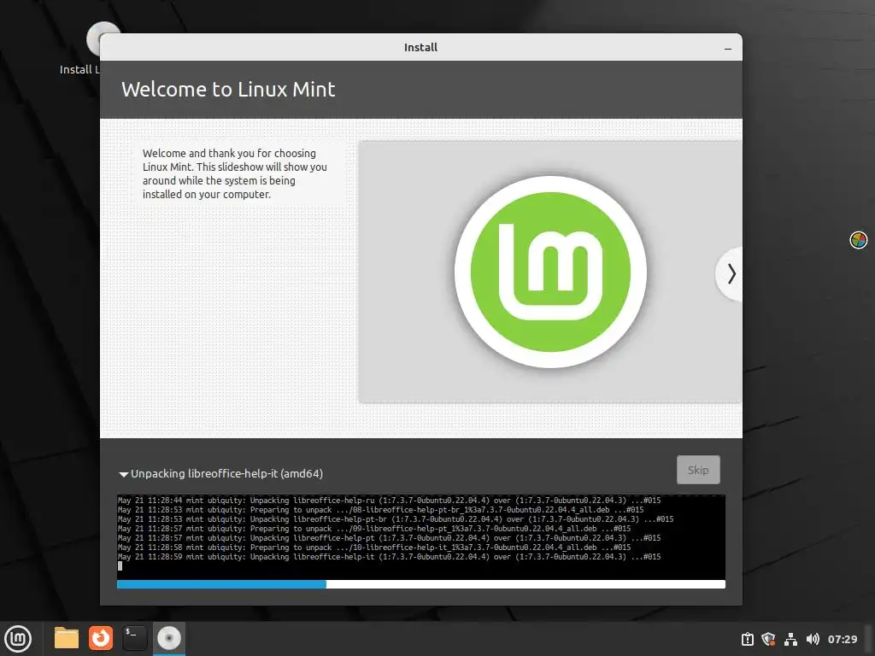Screen dimensions: 875x656
Task: Select the Install disc item in the taskbar
Action: click(168, 638)
